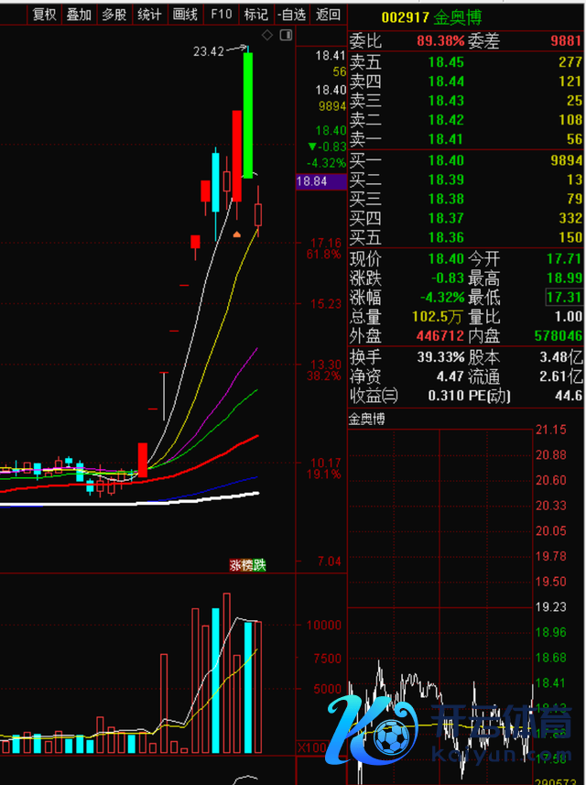This screenshot has height=785, width=586.
Task: Toggle 复权 price adjustment
Action: (x=43, y=14)
